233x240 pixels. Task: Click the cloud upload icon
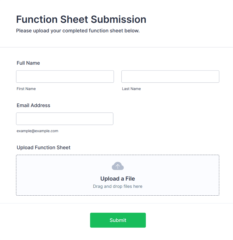pos(118,166)
